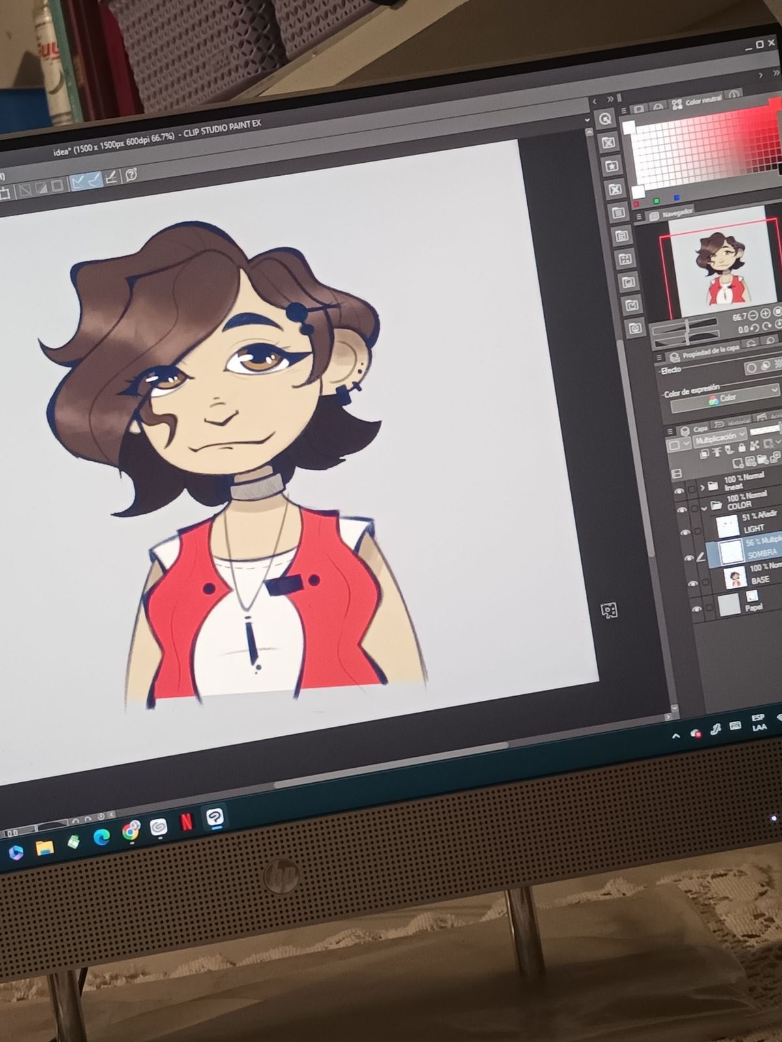Toggle the snap to grid command bar icon

112,176
